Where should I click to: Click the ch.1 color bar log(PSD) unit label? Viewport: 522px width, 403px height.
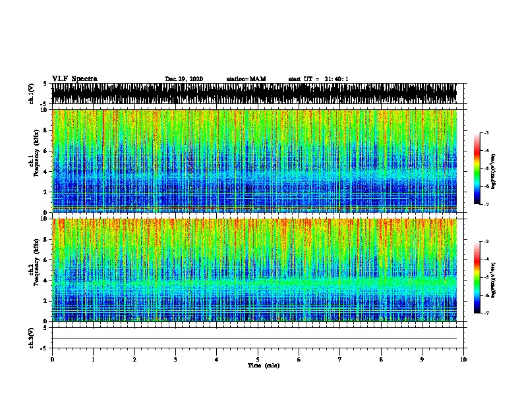tap(493, 171)
